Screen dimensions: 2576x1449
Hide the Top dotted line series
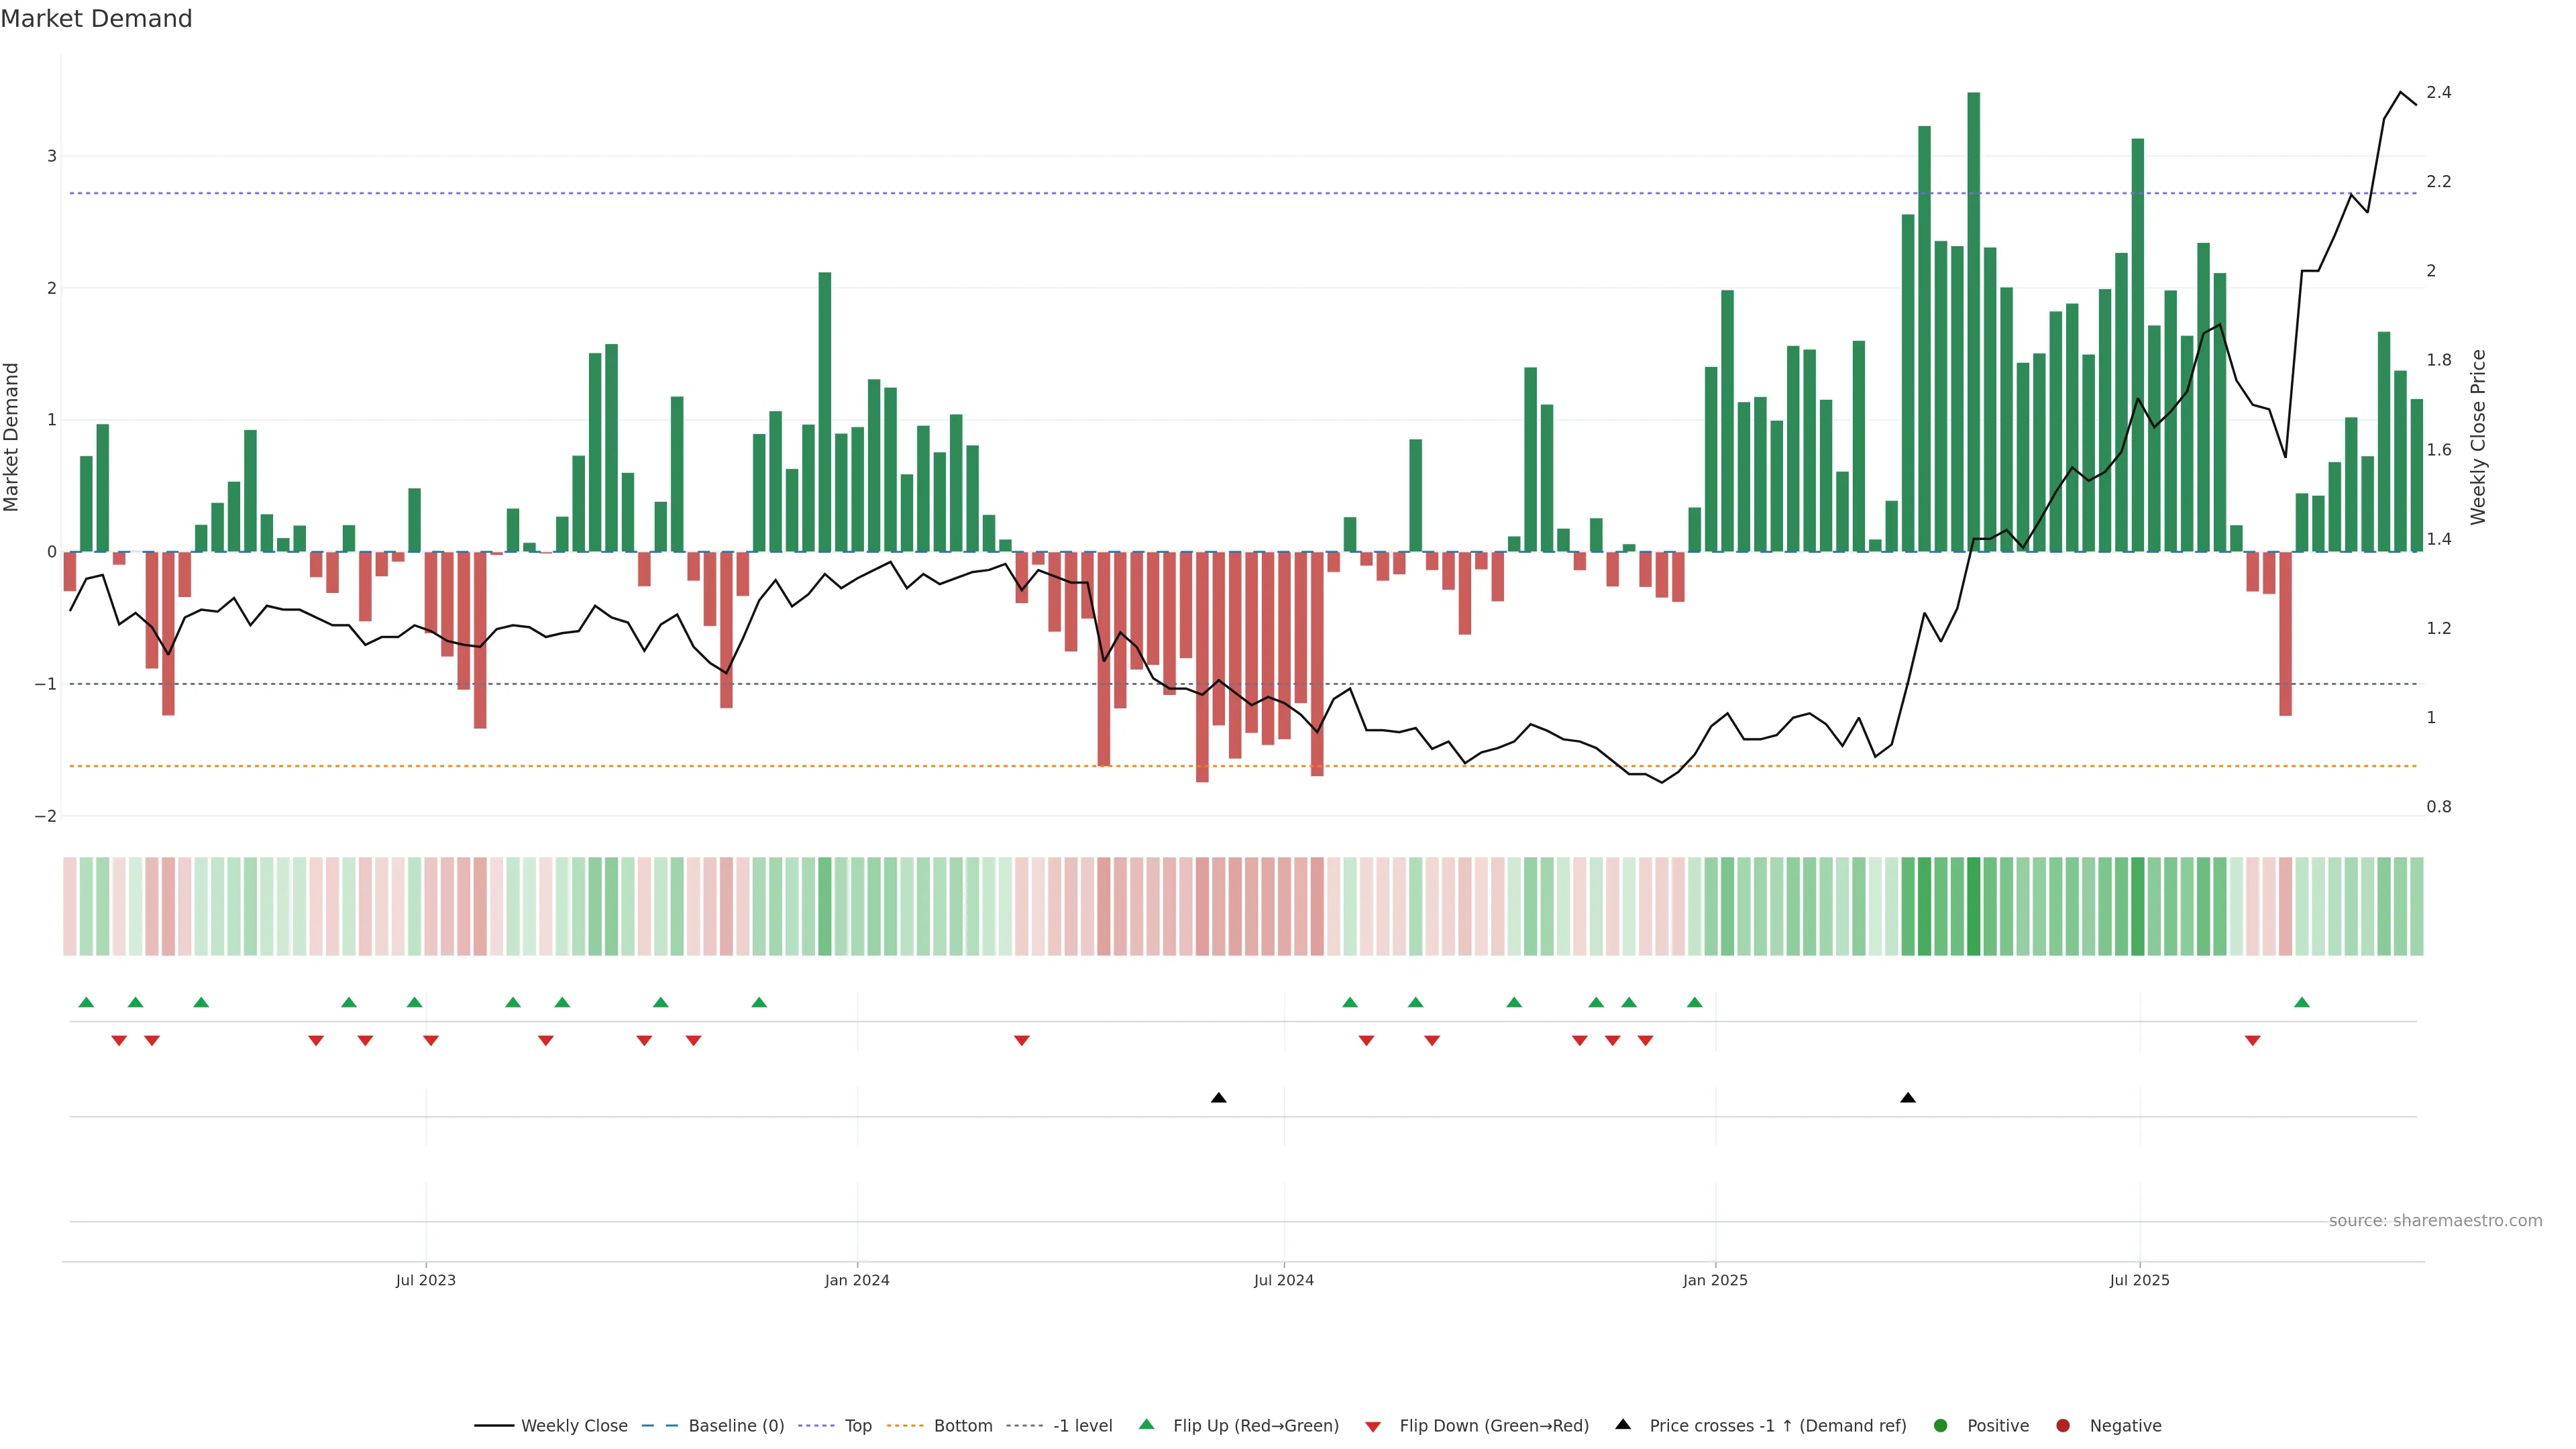pos(857,1426)
